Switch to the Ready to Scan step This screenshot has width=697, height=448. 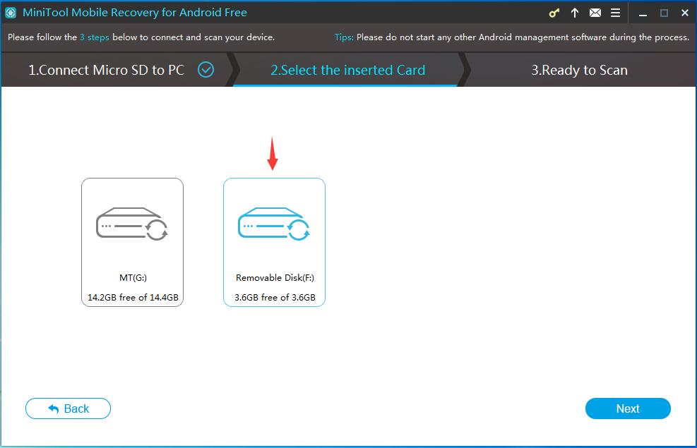[579, 70]
